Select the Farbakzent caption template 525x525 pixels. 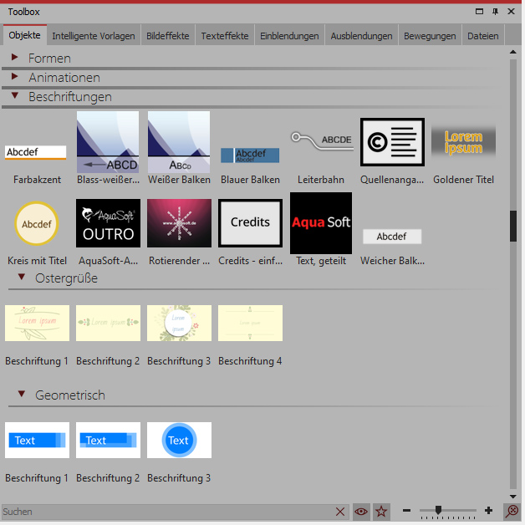pos(36,152)
